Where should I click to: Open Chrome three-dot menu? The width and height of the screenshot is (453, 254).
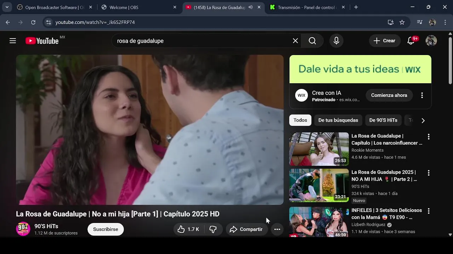coord(445,22)
